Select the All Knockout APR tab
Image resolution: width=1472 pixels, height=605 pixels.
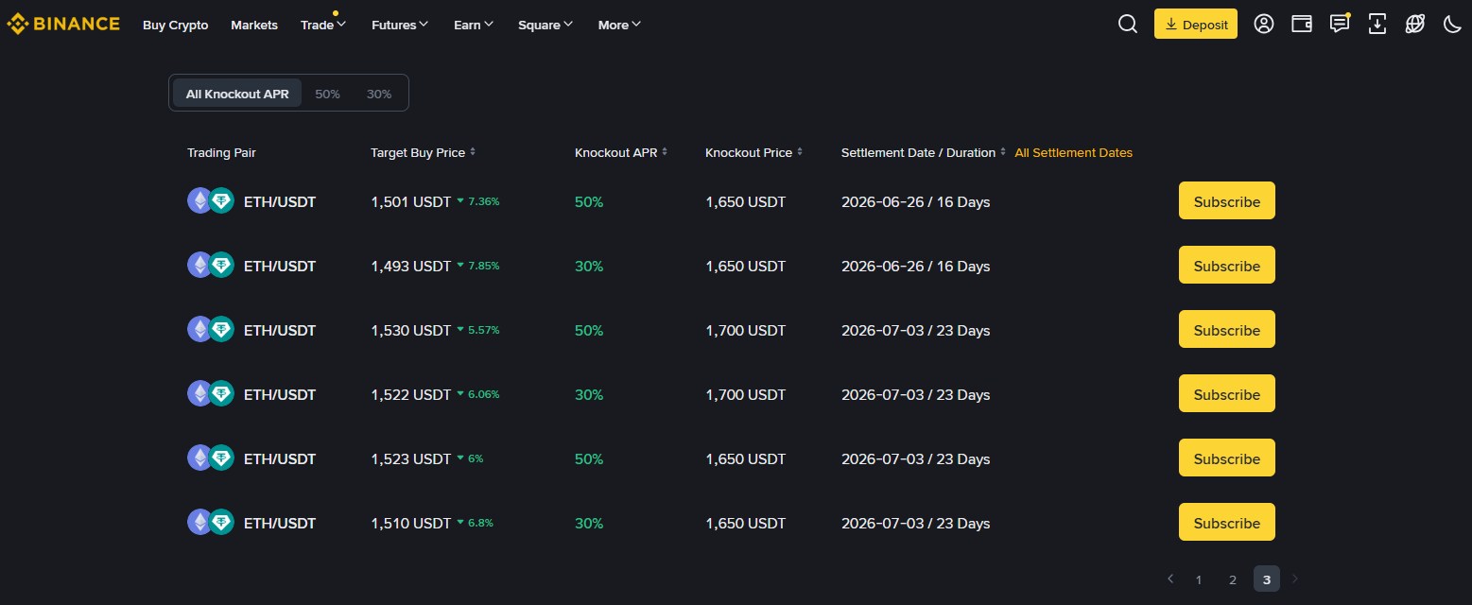pos(237,94)
